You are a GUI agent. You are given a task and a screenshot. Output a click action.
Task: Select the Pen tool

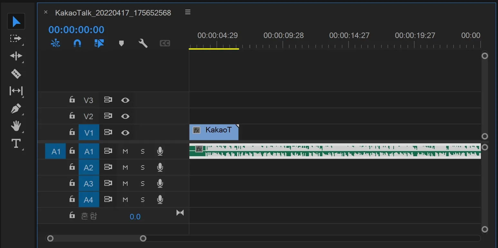[16, 109]
